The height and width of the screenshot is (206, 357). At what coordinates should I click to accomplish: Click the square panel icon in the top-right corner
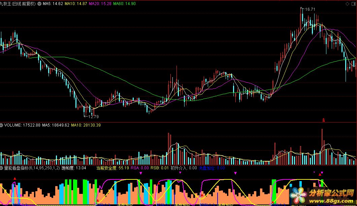(x=354, y=4)
